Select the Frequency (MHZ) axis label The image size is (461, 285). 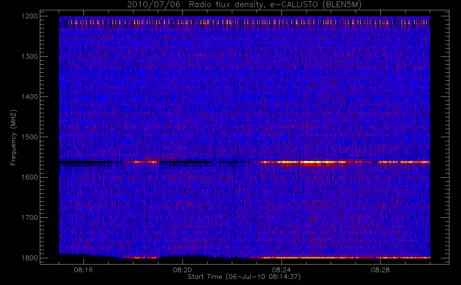(x=13, y=137)
